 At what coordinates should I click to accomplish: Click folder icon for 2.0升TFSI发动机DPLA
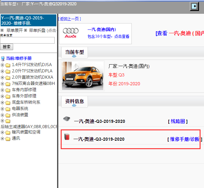point(8,71)
